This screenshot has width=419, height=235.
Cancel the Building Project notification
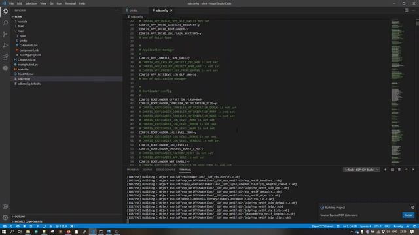click(x=409, y=215)
